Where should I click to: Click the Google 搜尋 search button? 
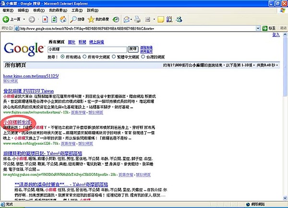133,49
